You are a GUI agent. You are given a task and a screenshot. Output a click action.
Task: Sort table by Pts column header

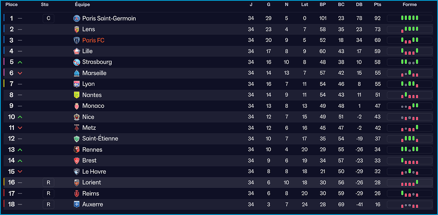377,4
